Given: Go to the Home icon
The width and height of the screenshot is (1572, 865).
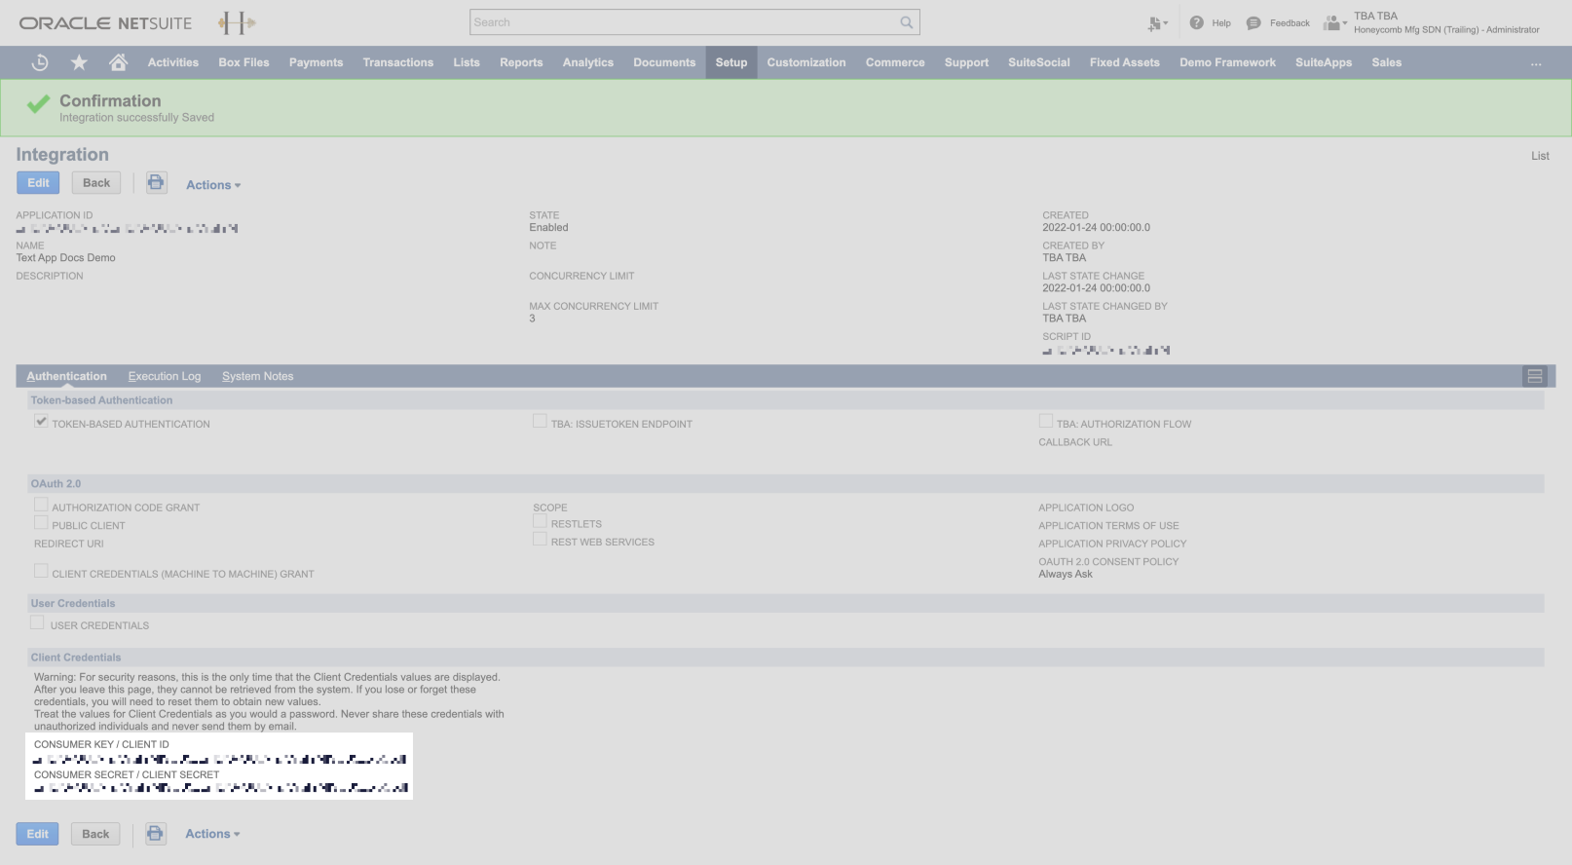Looking at the screenshot, I should [x=119, y=62].
